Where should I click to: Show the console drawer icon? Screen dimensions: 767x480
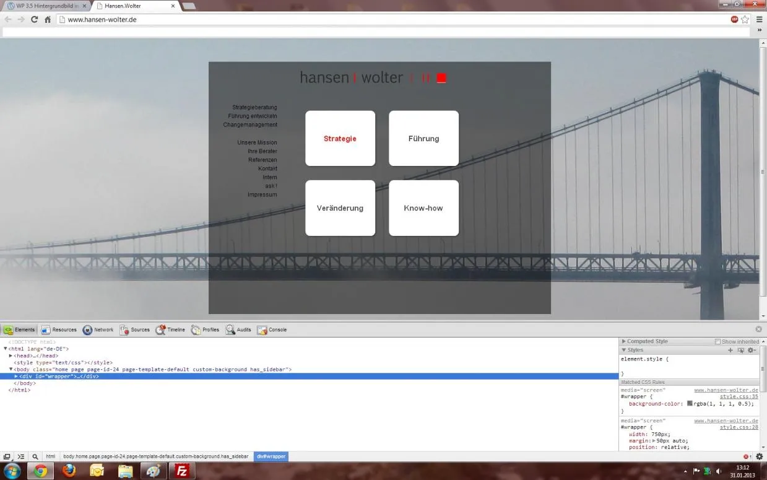[x=20, y=456]
